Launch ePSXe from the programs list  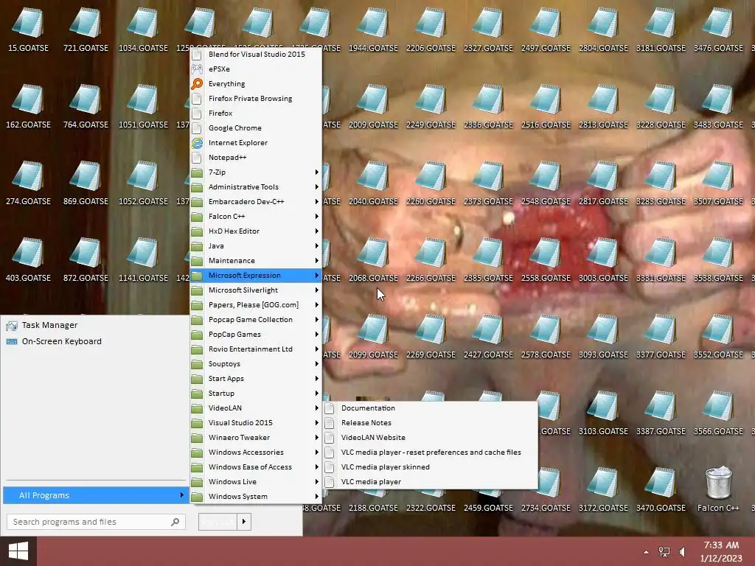click(256, 69)
